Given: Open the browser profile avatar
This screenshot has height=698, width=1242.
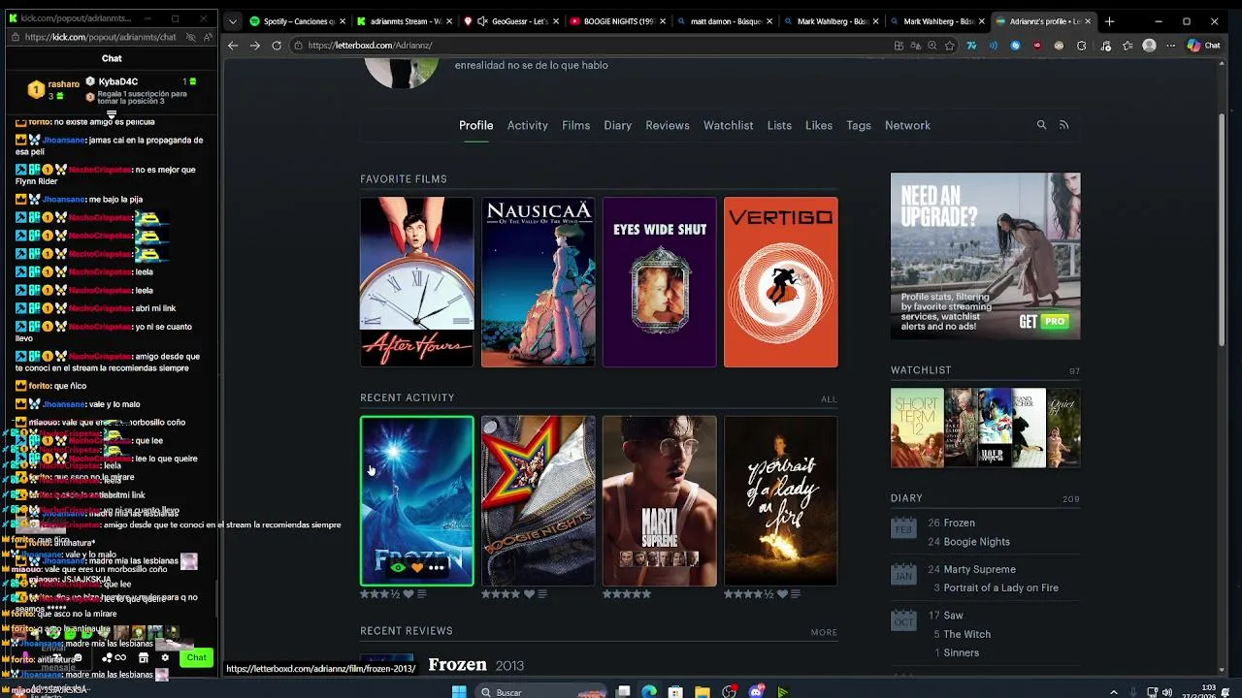Looking at the screenshot, I should (1150, 46).
